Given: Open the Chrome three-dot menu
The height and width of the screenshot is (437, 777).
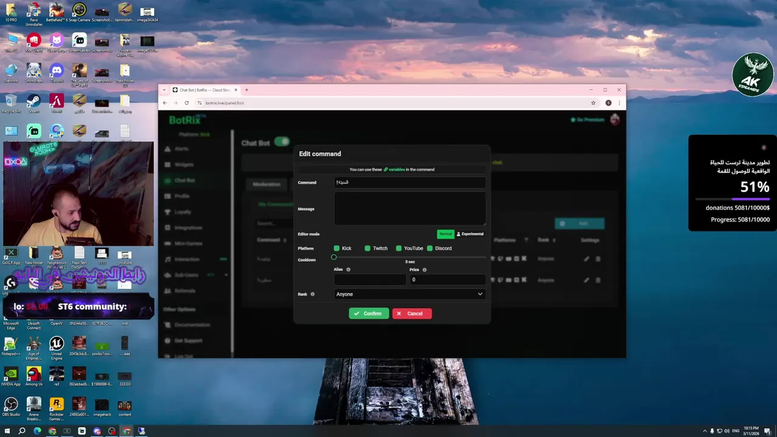Looking at the screenshot, I should point(619,103).
